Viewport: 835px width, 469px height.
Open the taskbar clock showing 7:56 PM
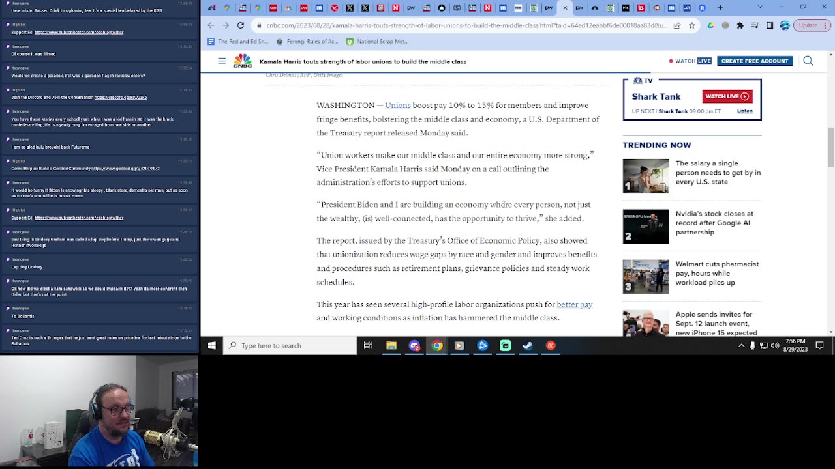pos(795,346)
